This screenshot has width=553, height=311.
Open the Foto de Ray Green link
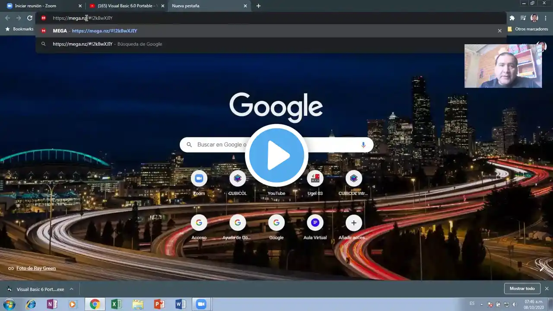click(36, 268)
